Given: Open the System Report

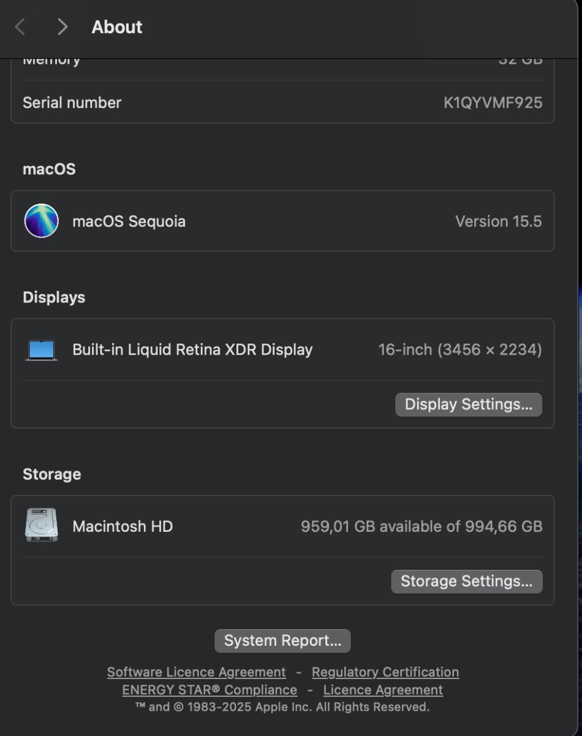Looking at the screenshot, I should click(282, 641).
